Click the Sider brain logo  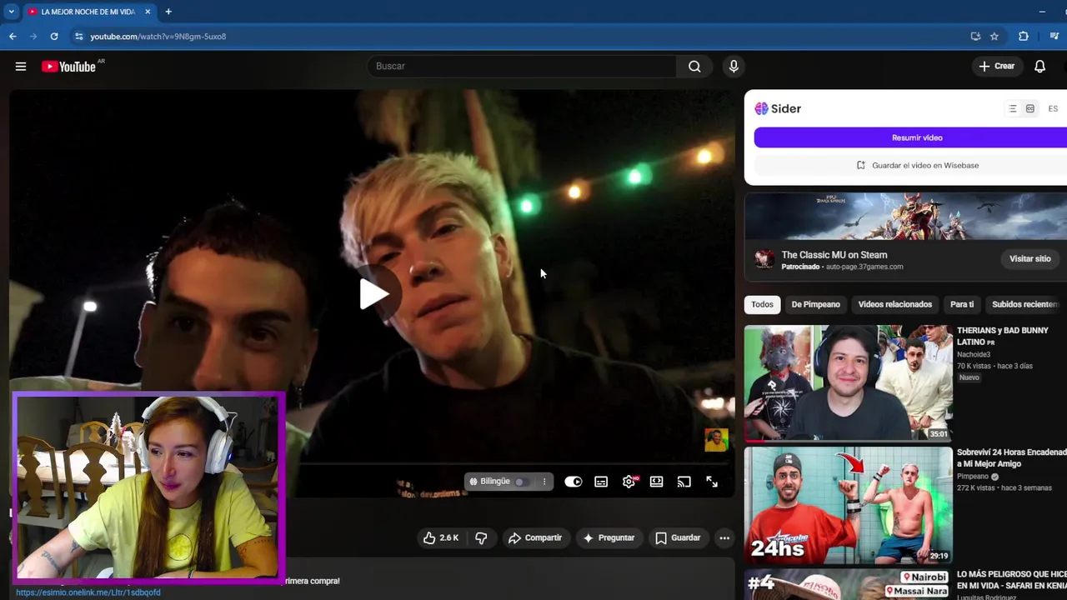click(x=761, y=109)
